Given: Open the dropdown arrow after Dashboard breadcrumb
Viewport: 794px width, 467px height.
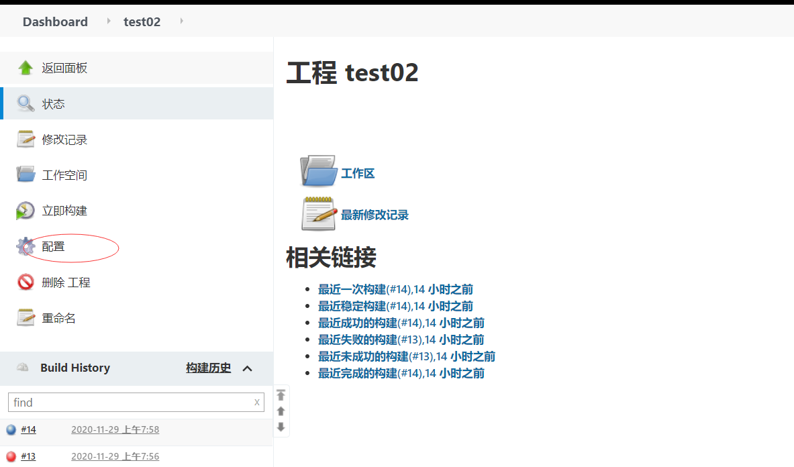Looking at the screenshot, I should tap(109, 21).
